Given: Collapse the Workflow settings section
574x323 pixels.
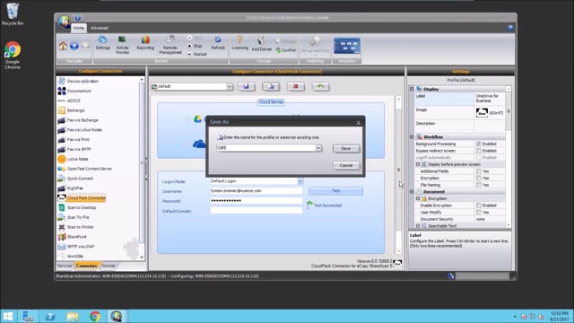Looking at the screenshot, I should (412, 137).
